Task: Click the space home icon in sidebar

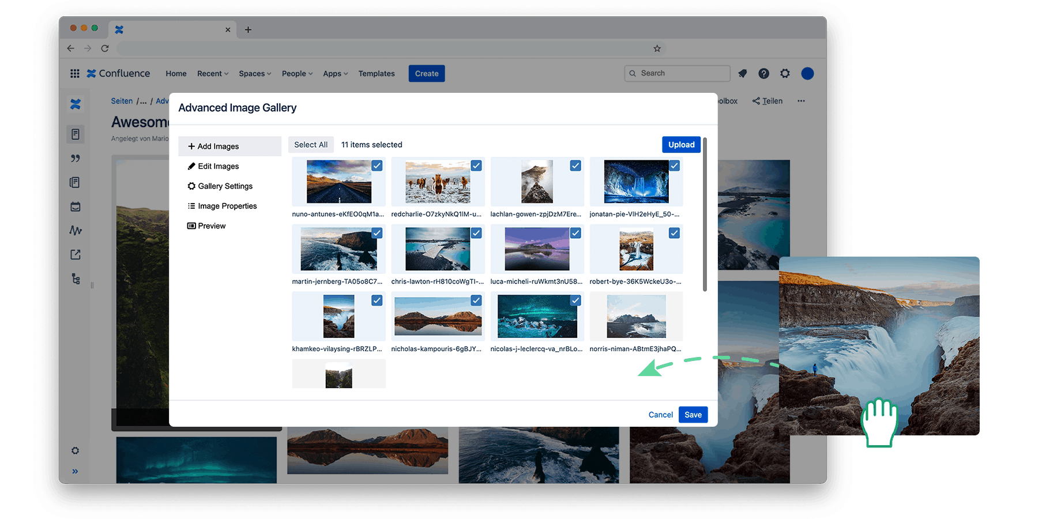Action: coord(76,104)
